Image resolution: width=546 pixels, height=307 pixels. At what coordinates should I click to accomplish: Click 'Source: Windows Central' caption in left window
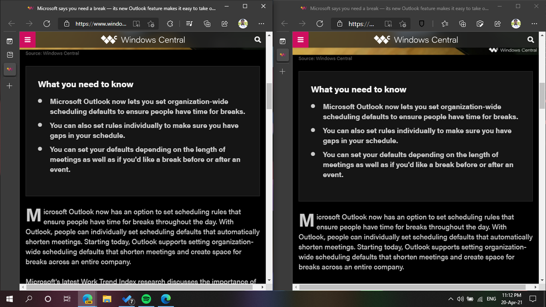[52, 53]
